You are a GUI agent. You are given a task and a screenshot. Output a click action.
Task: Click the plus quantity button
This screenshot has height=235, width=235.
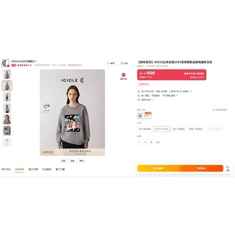151,142
